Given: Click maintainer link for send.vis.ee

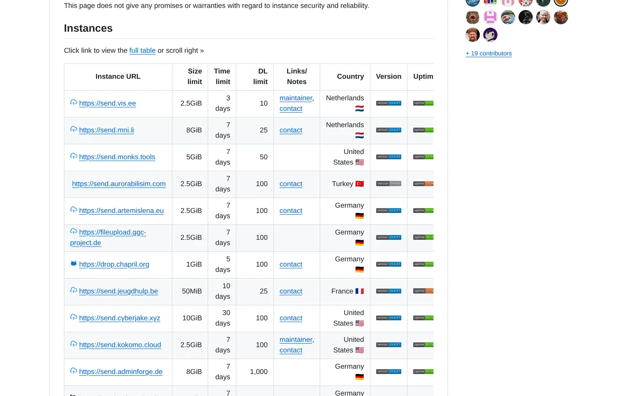Looking at the screenshot, I should [296, 98].
